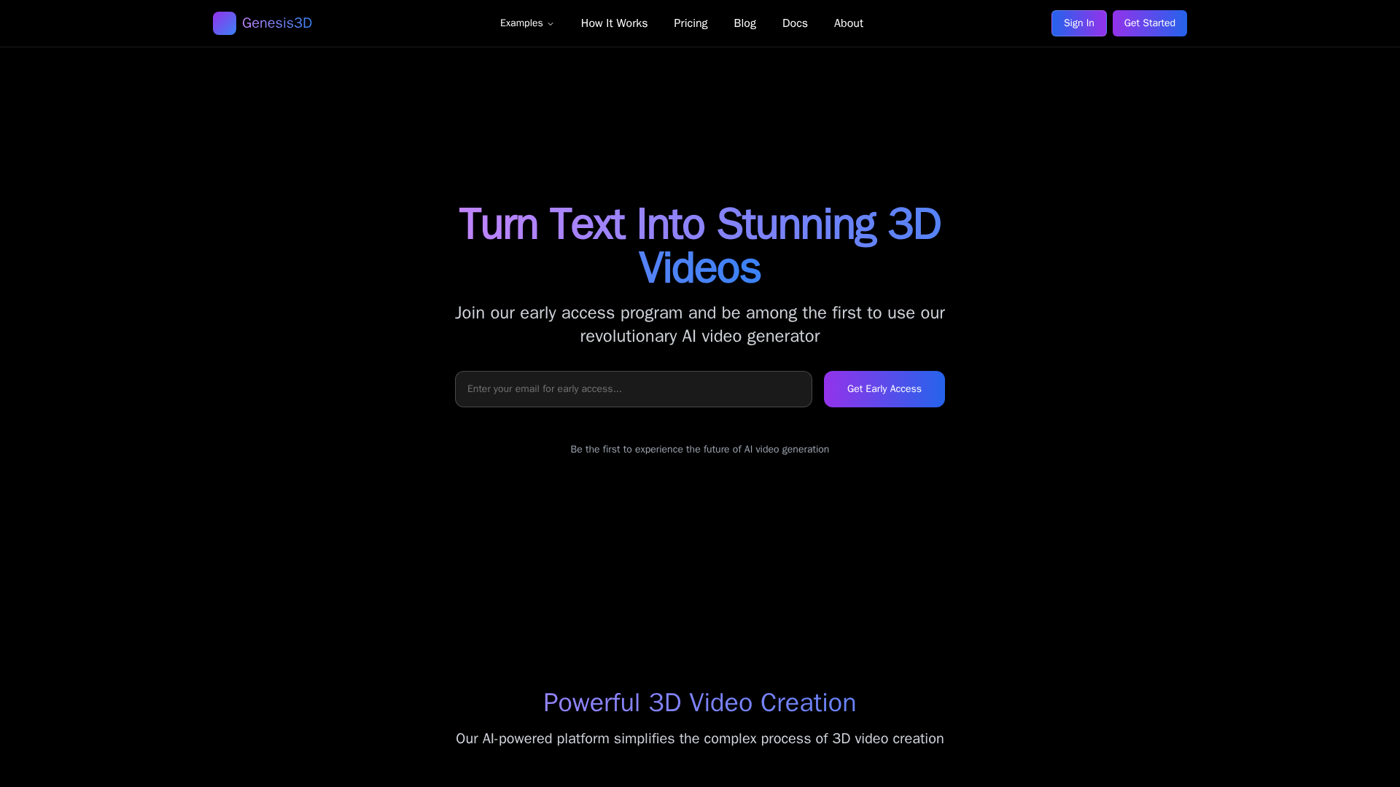Image resolution: width=1400 pixels, height=787 pixels.
Task: Select About in the top navigation
Action: pos(848,23)
